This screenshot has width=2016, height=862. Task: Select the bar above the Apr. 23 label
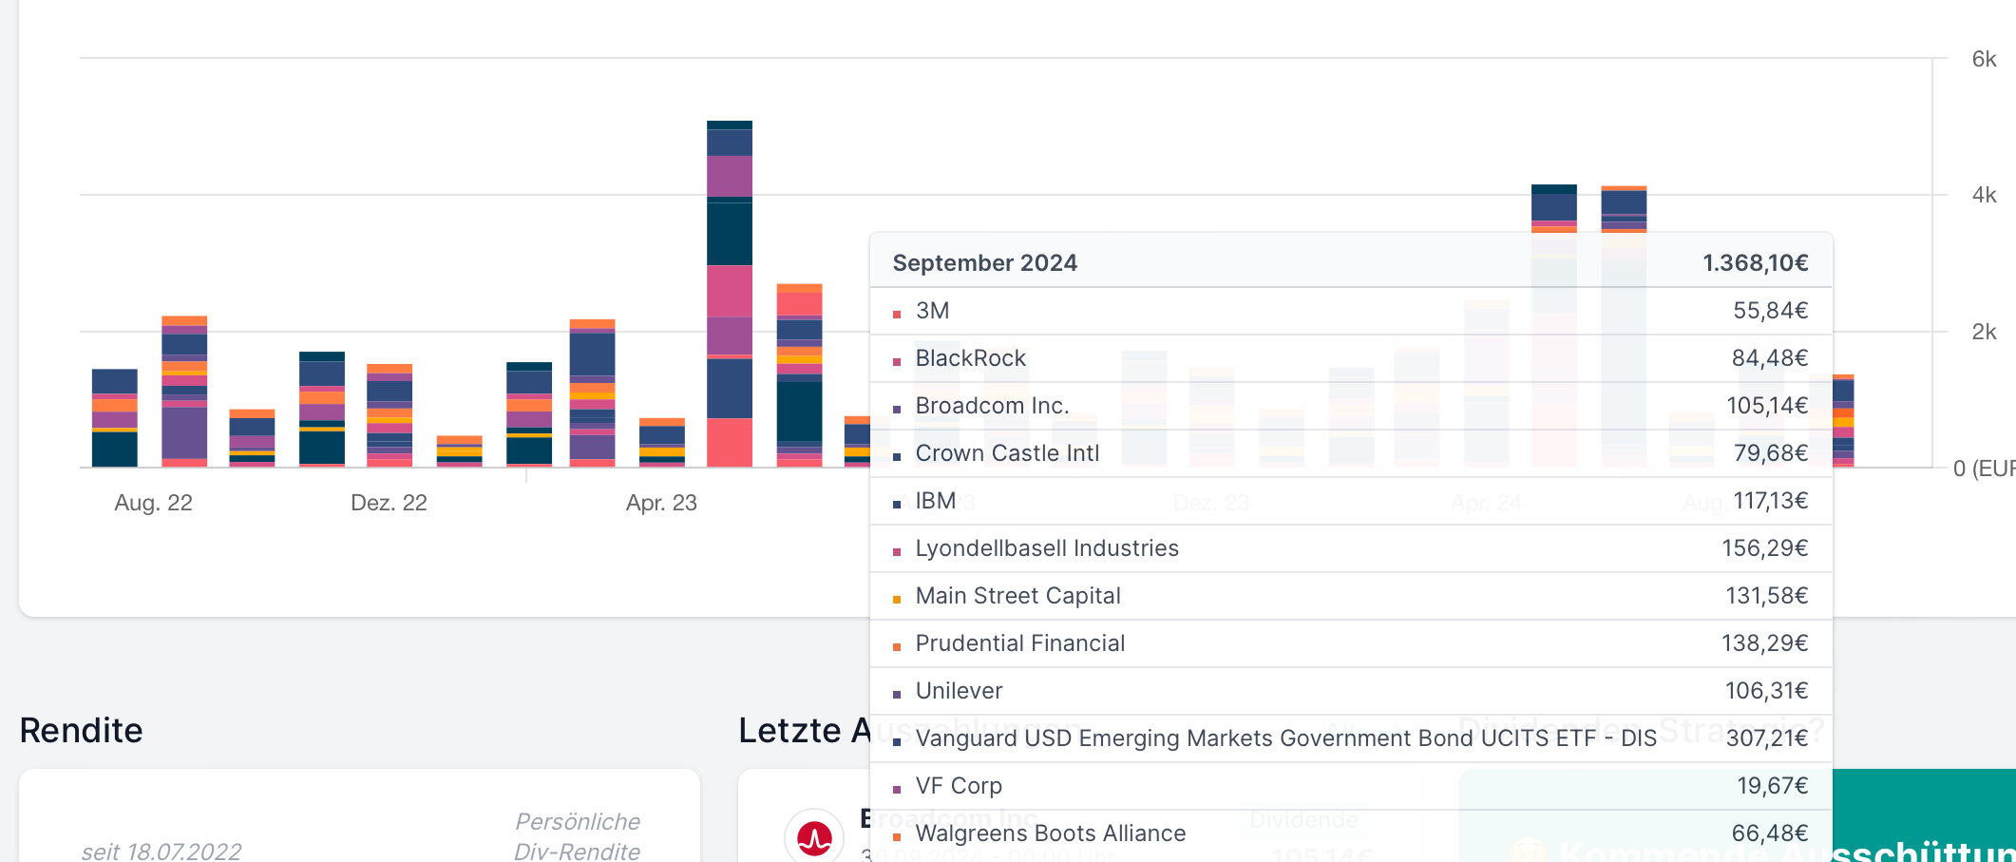pyautogui.click(x=661, y=443)
